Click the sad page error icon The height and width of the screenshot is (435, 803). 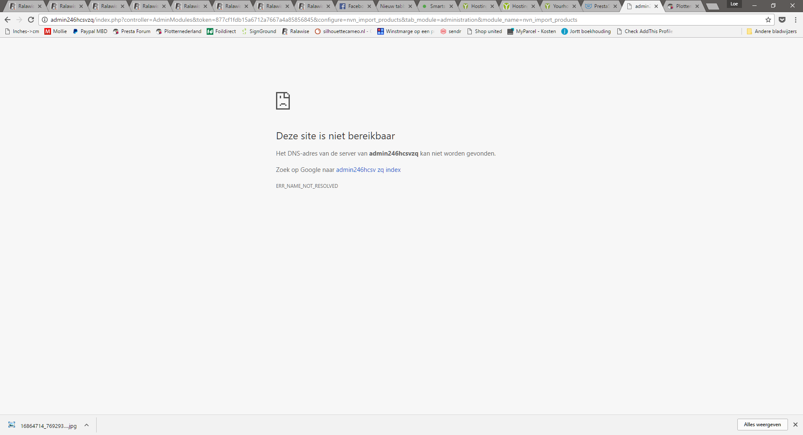283,101
